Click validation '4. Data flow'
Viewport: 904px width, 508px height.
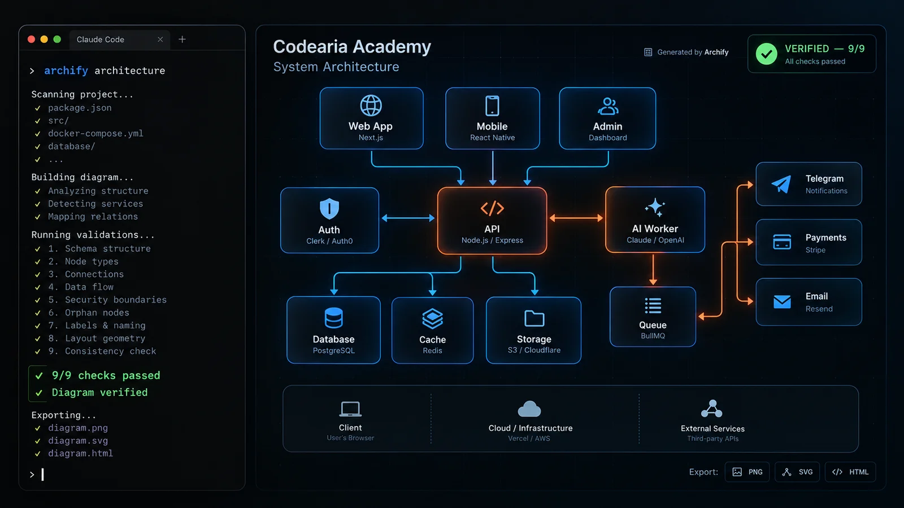(x=81, y=287)
